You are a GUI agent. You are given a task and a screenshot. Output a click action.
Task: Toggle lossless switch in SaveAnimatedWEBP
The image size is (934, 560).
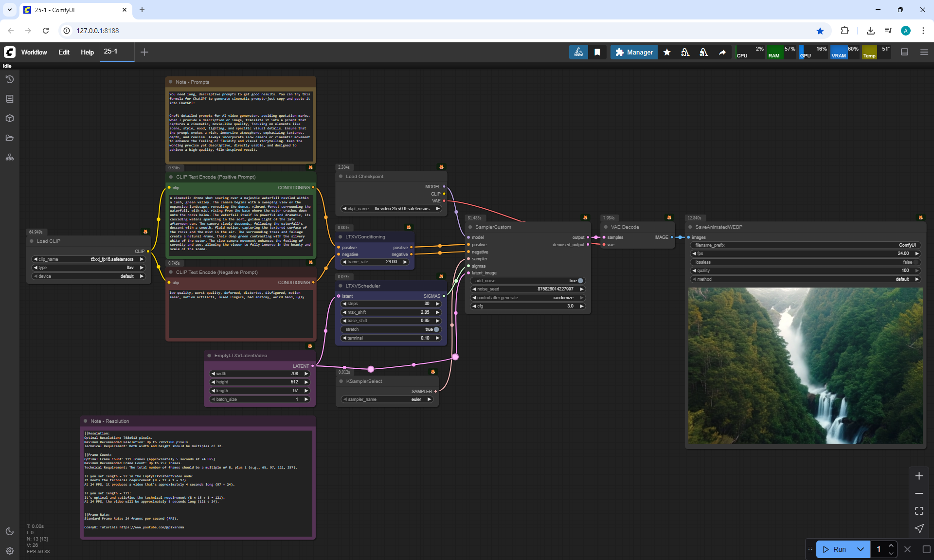[916, 262]
